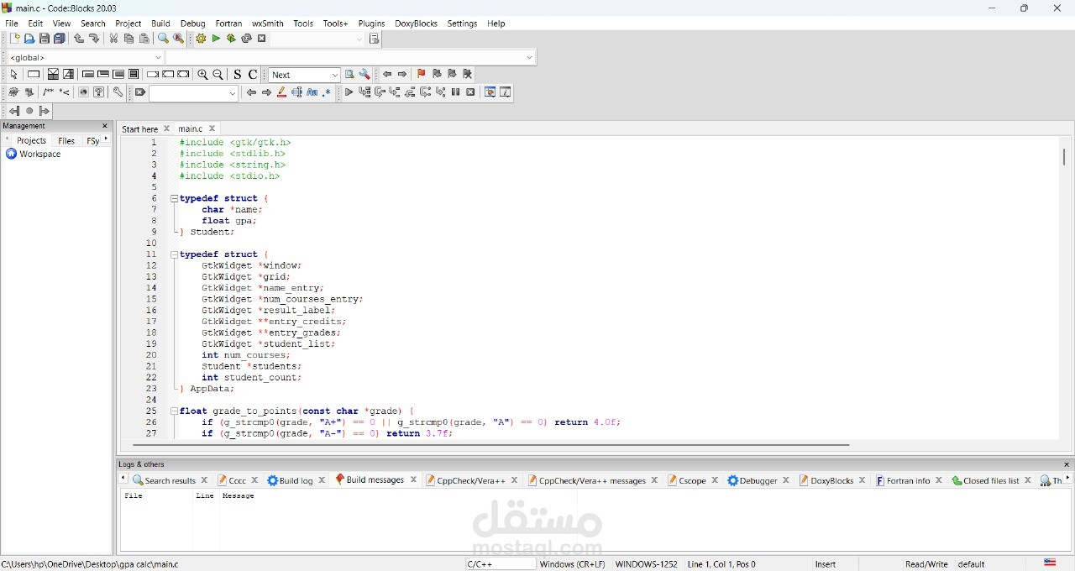Toggle comments with the C icon
The width and height of the screenshot is (1075, 571).
point(253,75)
